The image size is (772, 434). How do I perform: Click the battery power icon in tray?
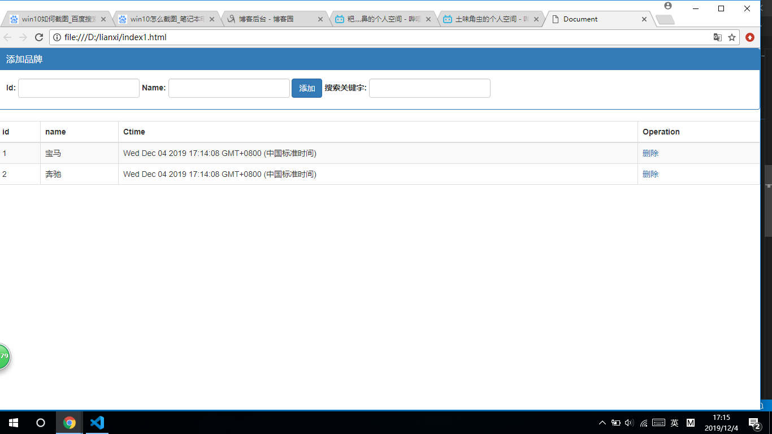[616, 423]
